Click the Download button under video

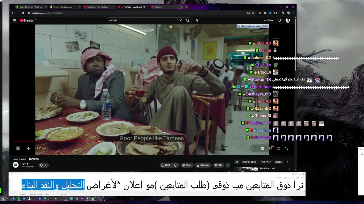203,165
